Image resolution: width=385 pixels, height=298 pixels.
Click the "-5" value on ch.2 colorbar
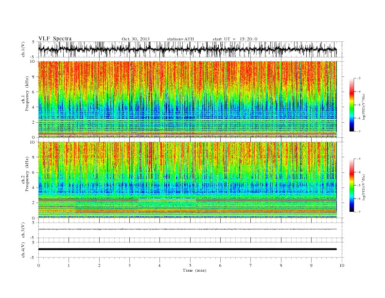pyautogui.click(x=358, y=186)
